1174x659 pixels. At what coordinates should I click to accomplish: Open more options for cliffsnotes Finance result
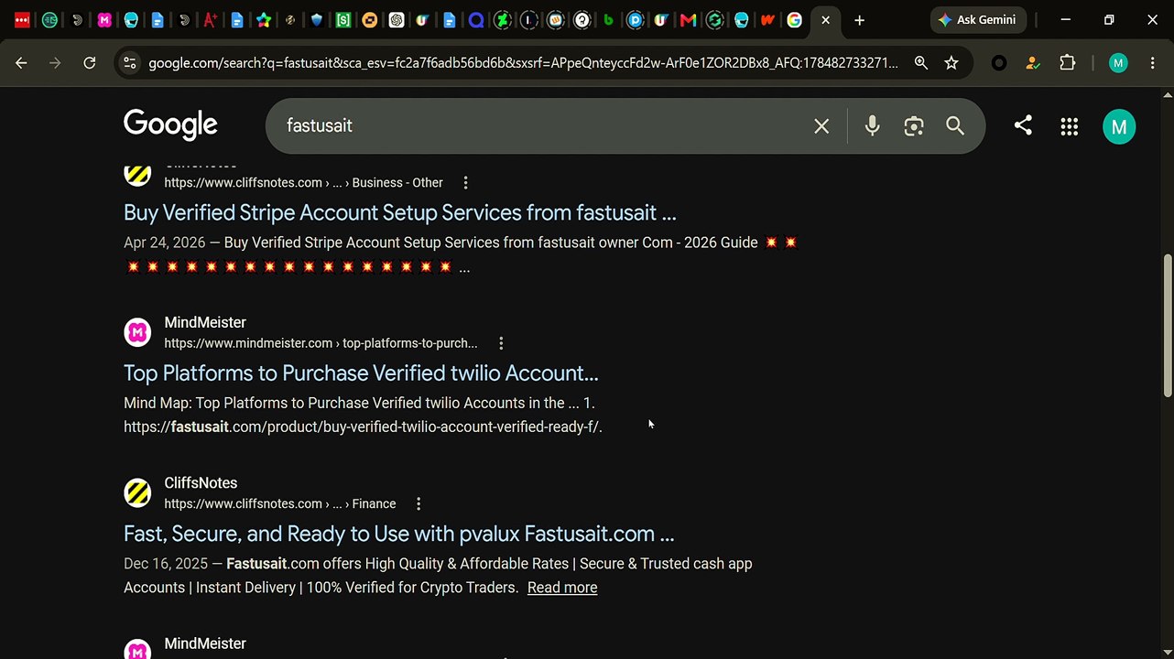419,504
